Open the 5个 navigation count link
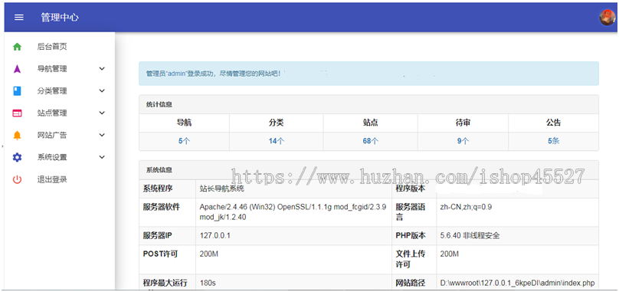Viewport: 619px width, 292px height. coord(185,141)
